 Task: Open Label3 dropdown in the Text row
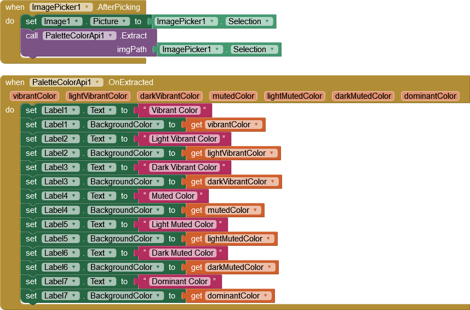(x=61, y=167)
